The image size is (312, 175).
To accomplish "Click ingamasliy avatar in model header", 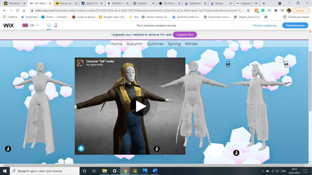I will tap(80, 63).
